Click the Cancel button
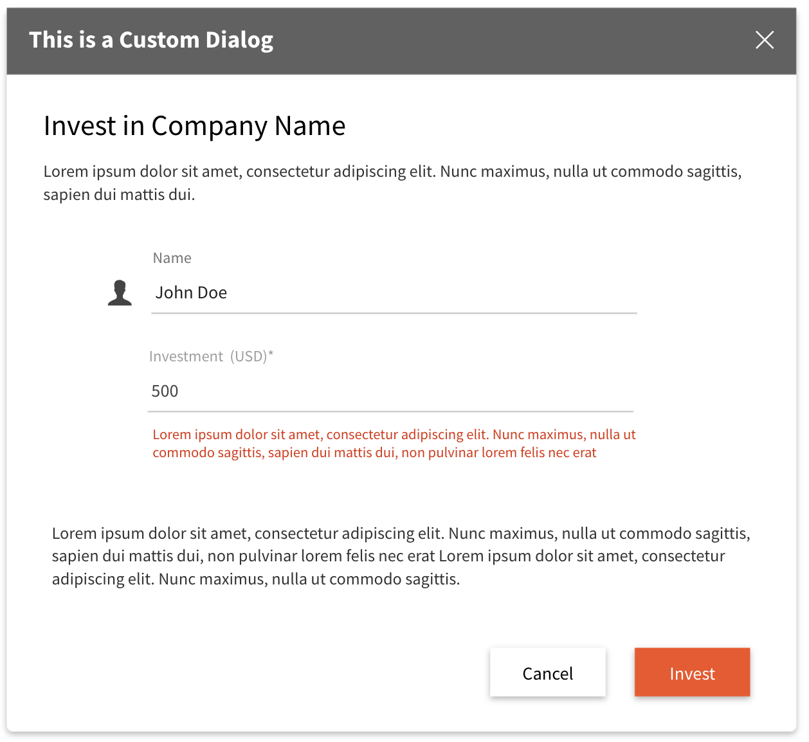Image resolution: width=809 pixels, height=742 pixels. coord(547,672)
